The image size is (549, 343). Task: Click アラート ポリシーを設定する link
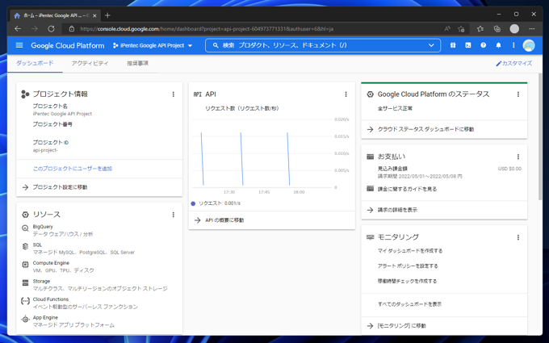[408, 266]
